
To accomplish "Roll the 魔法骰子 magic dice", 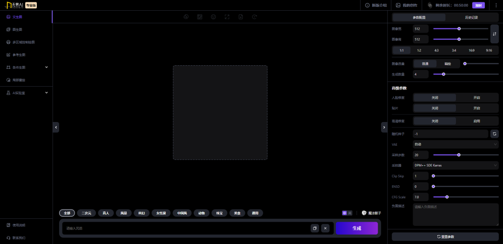I will pos(372,213).
